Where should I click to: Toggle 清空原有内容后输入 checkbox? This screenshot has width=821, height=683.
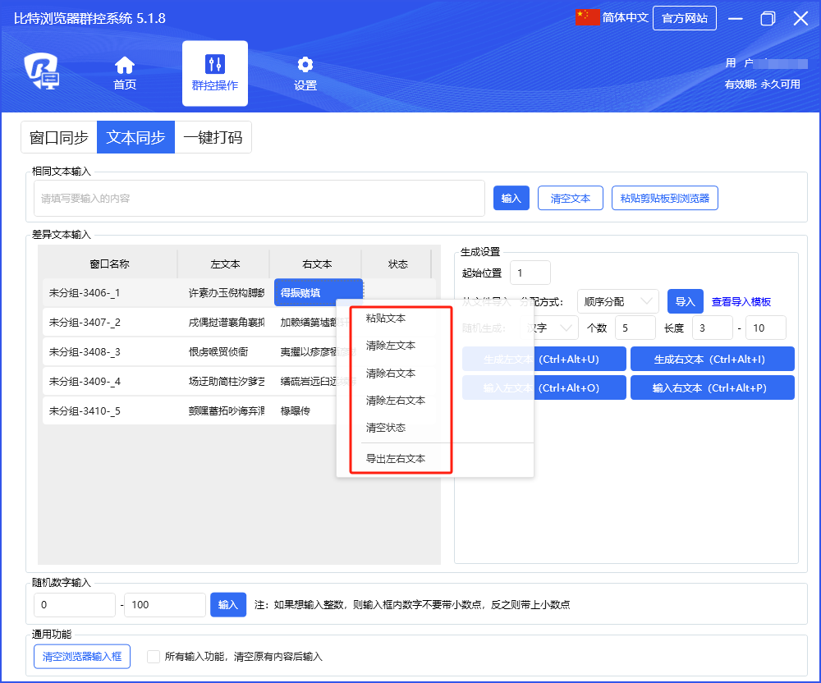pos(154,656)
